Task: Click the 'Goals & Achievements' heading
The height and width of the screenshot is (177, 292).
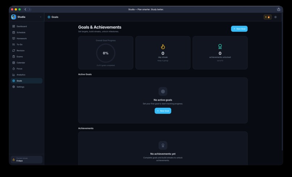Action: tap(100, 27)
